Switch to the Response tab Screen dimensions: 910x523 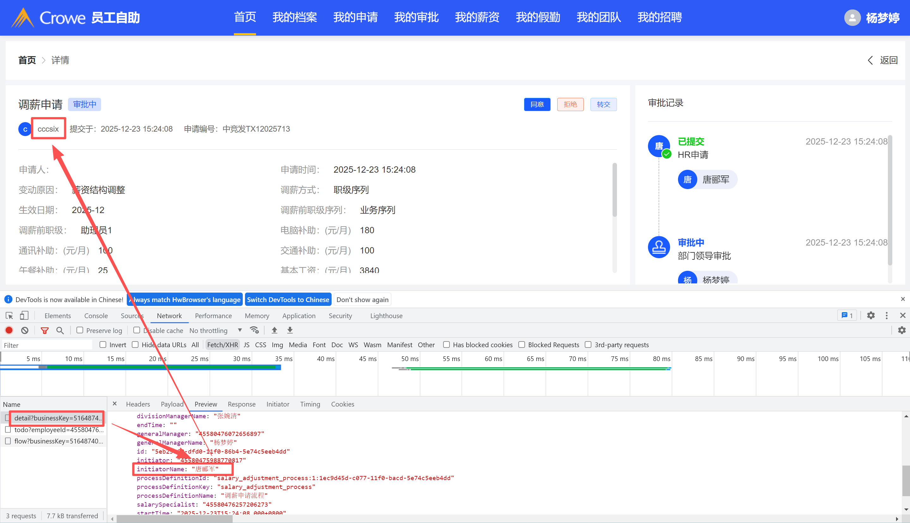pos(241,404)
